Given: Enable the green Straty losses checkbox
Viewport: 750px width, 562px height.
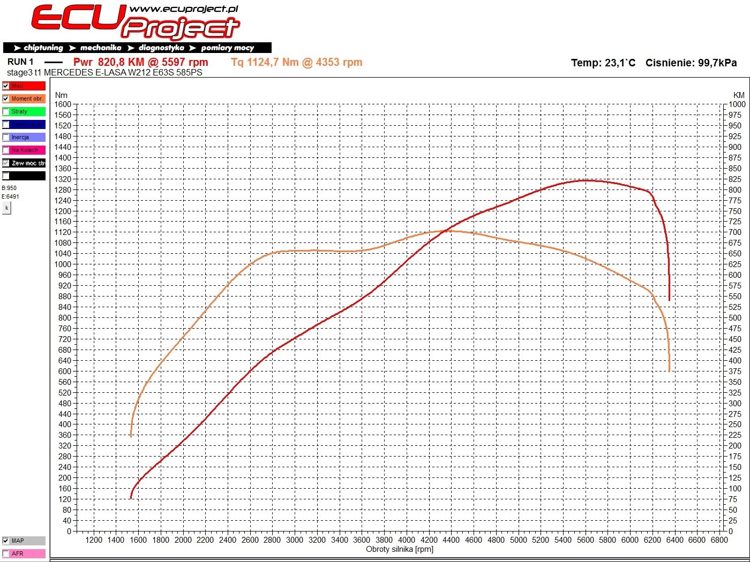Looking at the screenshot, I should (x=6, y=111).
